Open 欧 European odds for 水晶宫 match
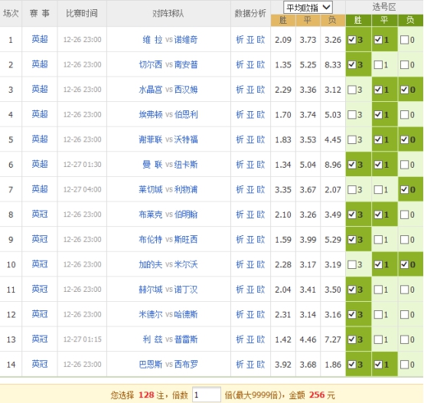The height and width of the screenshot is (403, 424). click(261, 90)
